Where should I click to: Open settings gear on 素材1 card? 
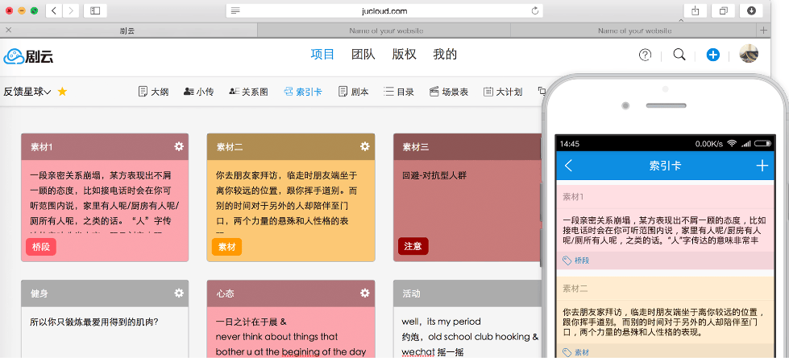179,146
